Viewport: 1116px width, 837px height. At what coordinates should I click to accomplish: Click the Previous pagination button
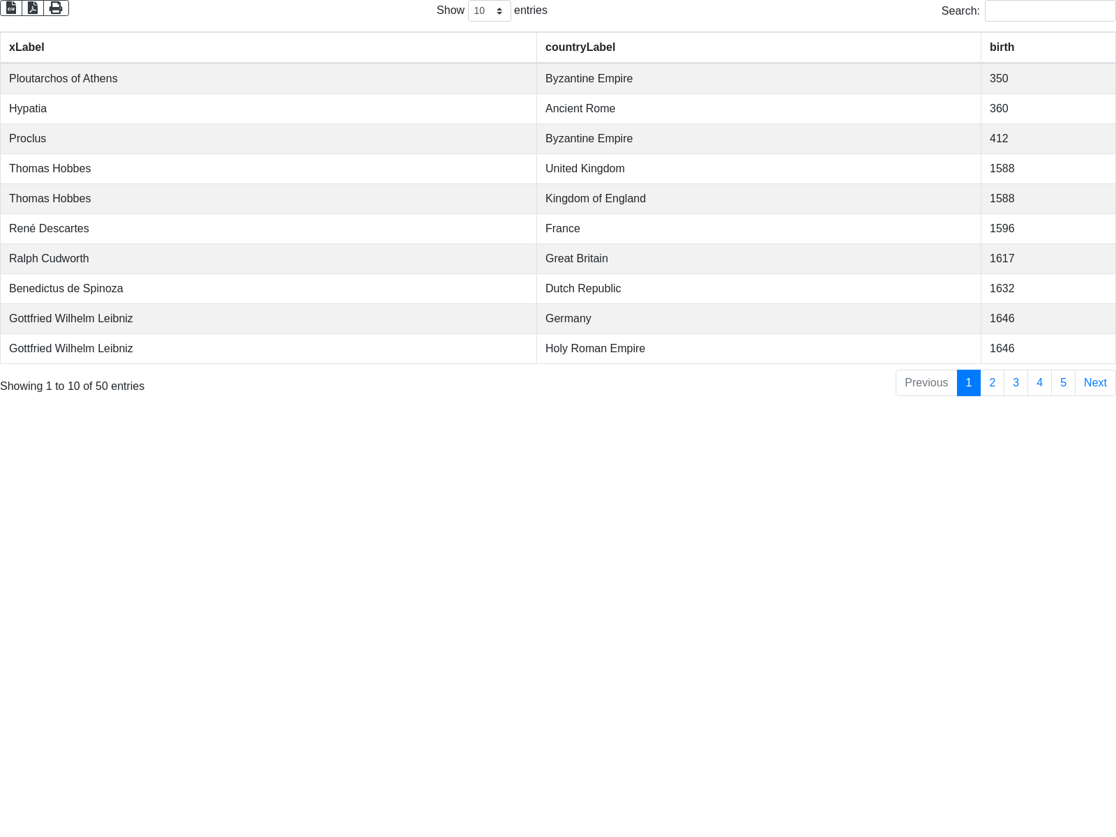926,383
